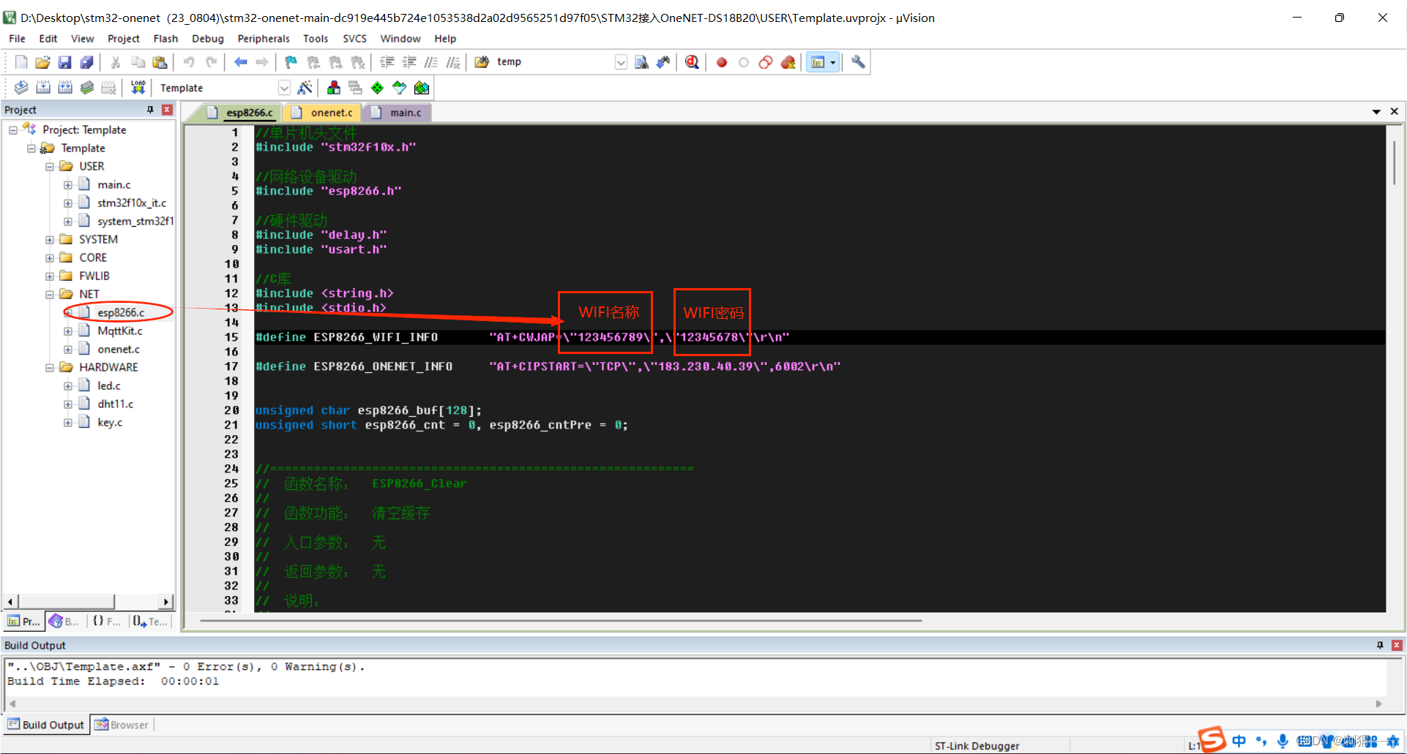The width and height of the screenshot is (1407, 754).
Task: Expand the SYSTEM folder
Action: click(x=50, y=240)
